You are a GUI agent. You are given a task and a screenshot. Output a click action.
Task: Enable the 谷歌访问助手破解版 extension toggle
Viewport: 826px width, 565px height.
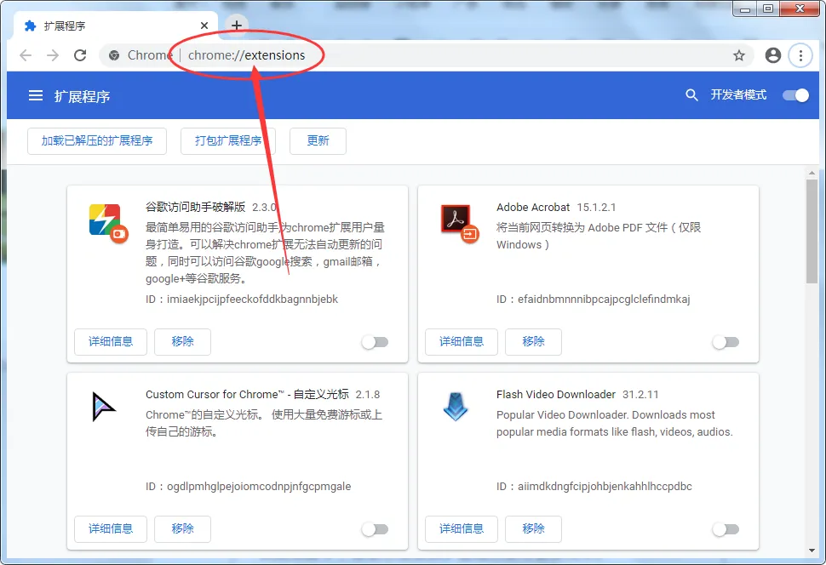click(x=375, y=342)
